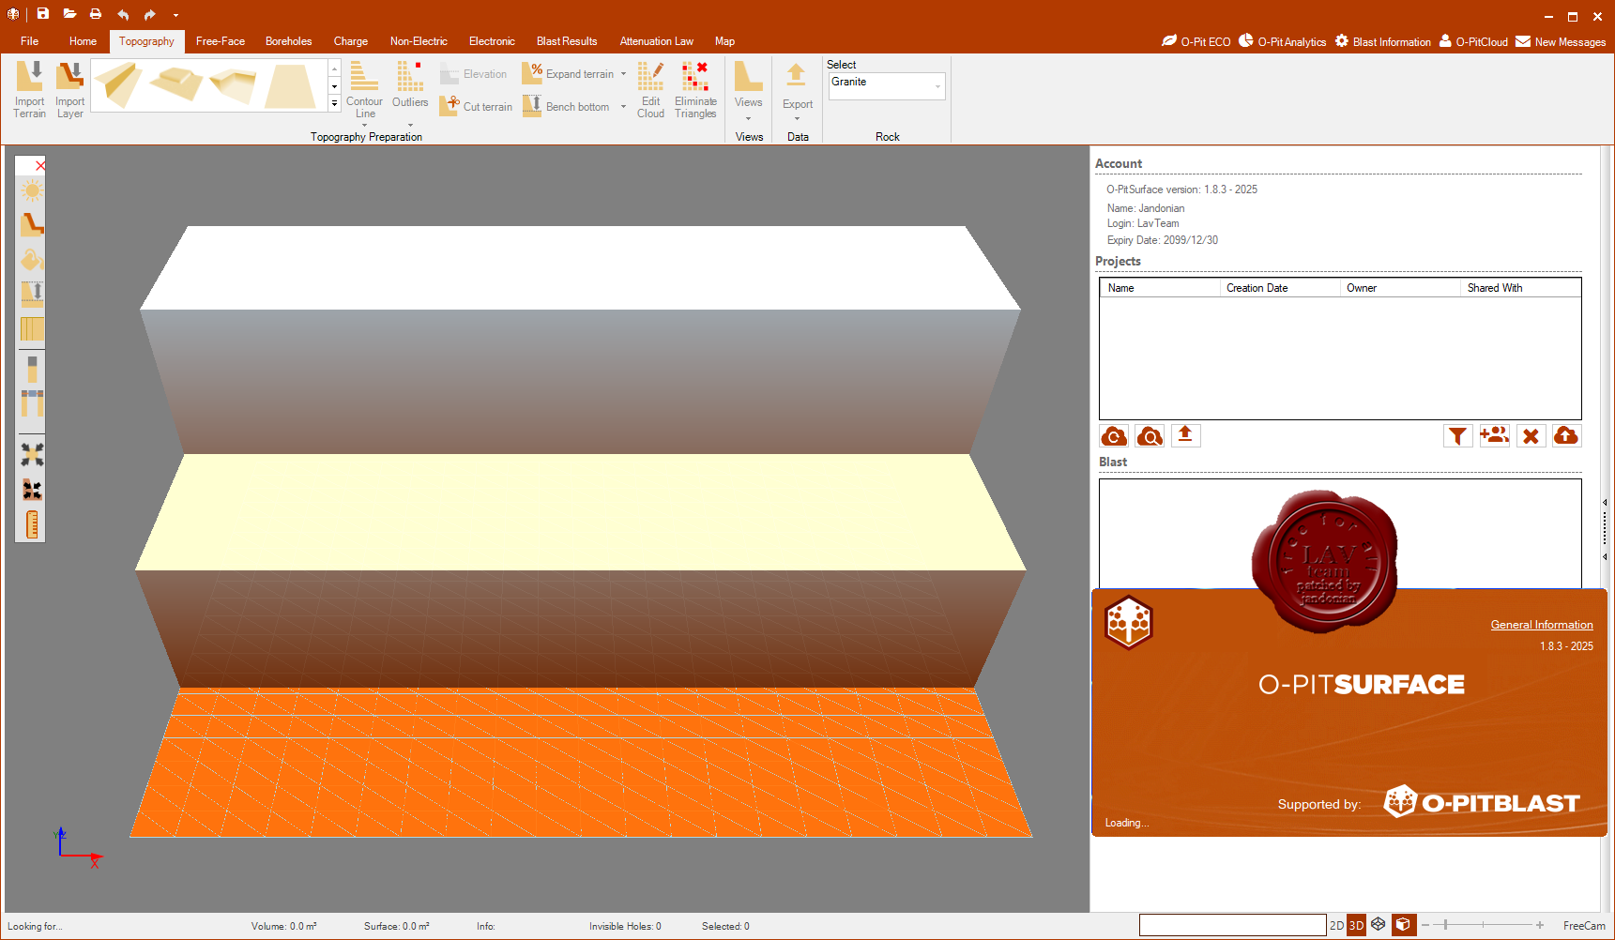Click the Export data button
This screenshot has width=1615, height=940.
pos(798,86)
